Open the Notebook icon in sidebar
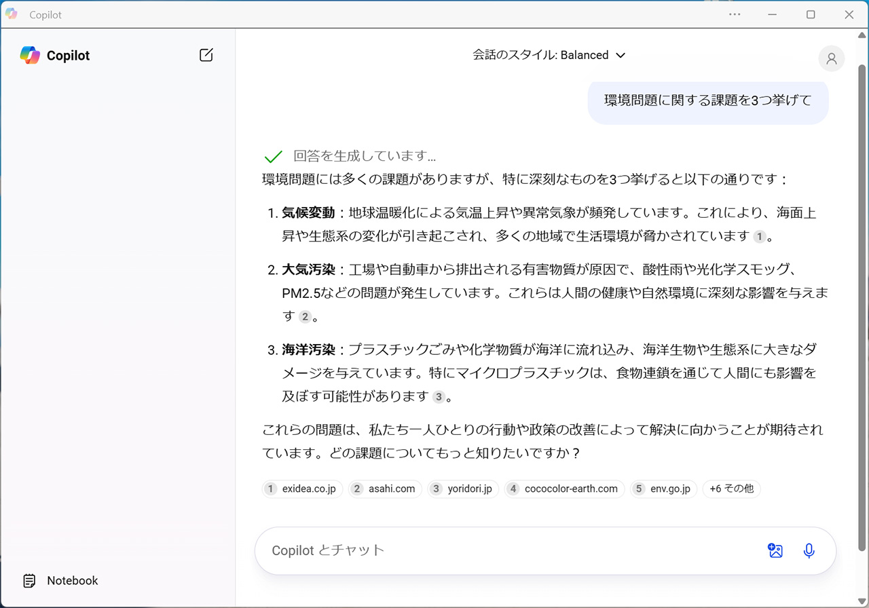The width and height of the screenshot is (869, 608). coord(29,581)
